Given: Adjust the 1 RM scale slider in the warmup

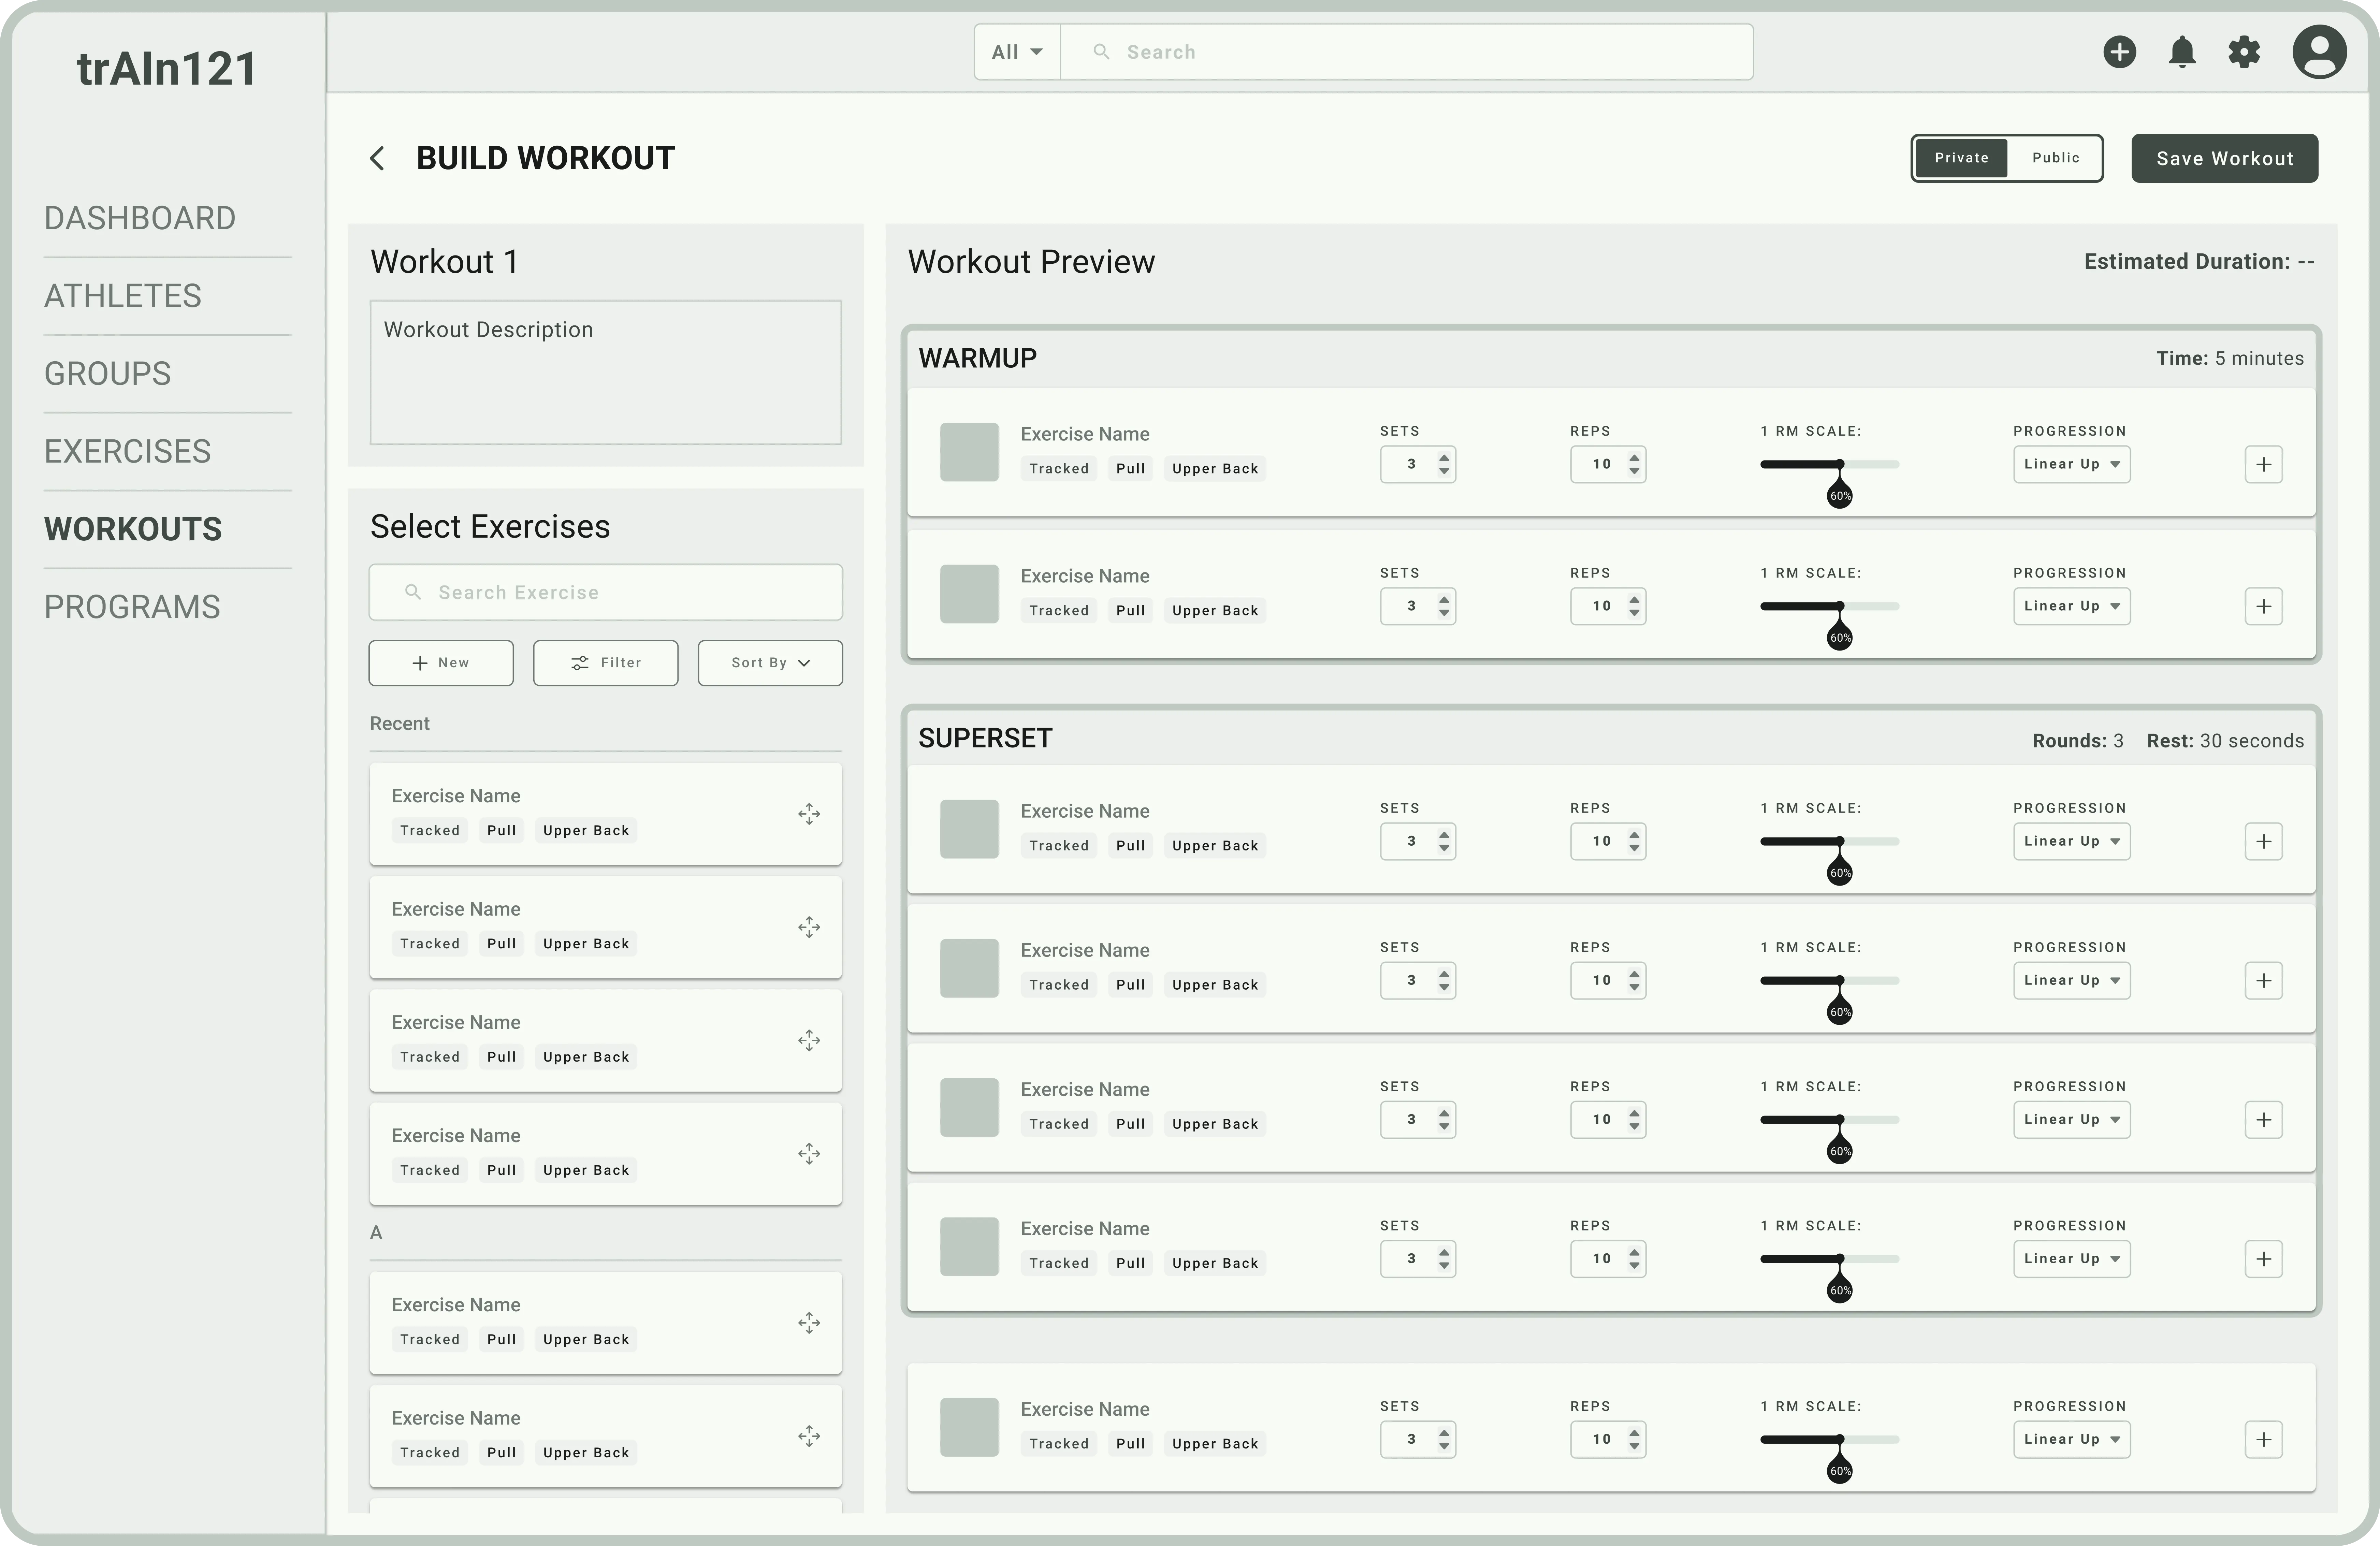Looking at the screenshot, I should coord(1840,464).
